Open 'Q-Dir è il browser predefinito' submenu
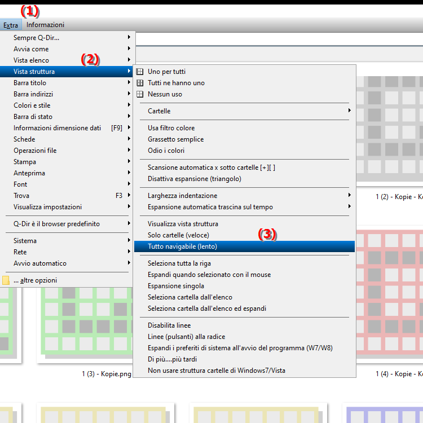The width and height of the screenshot is (423, 423). pyautogui.click(x=66, y=224)
